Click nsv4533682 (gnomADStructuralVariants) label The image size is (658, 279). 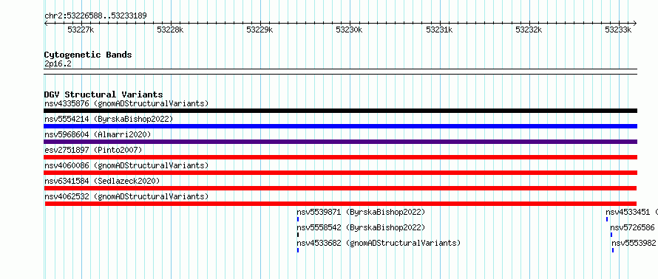pyautogui.click(x=379, y=243)
